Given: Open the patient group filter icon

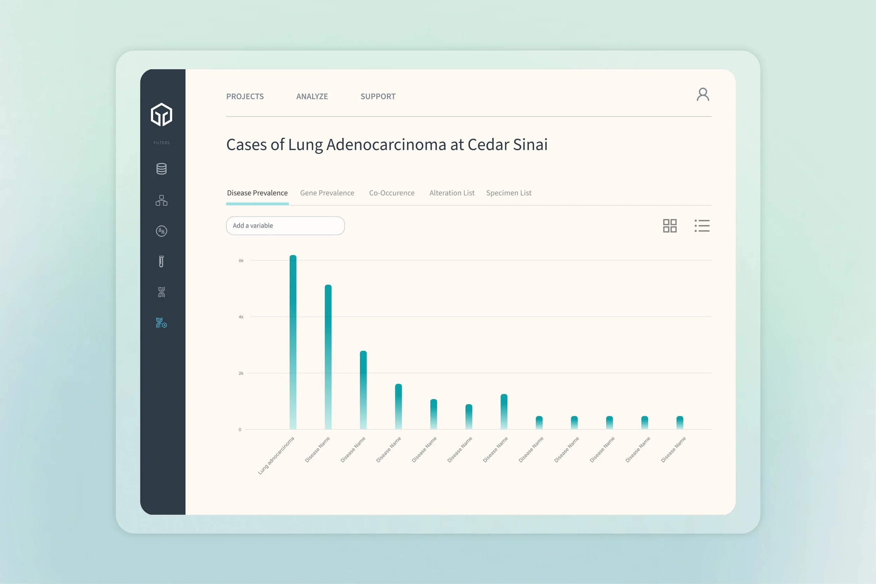Looking at the screenshot, I should (161, 231).
